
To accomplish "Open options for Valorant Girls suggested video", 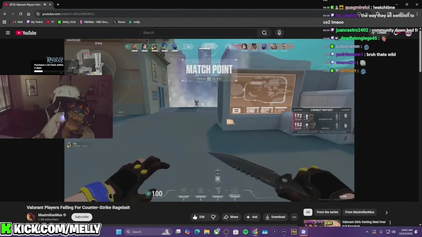I will (x=390, y=223).
